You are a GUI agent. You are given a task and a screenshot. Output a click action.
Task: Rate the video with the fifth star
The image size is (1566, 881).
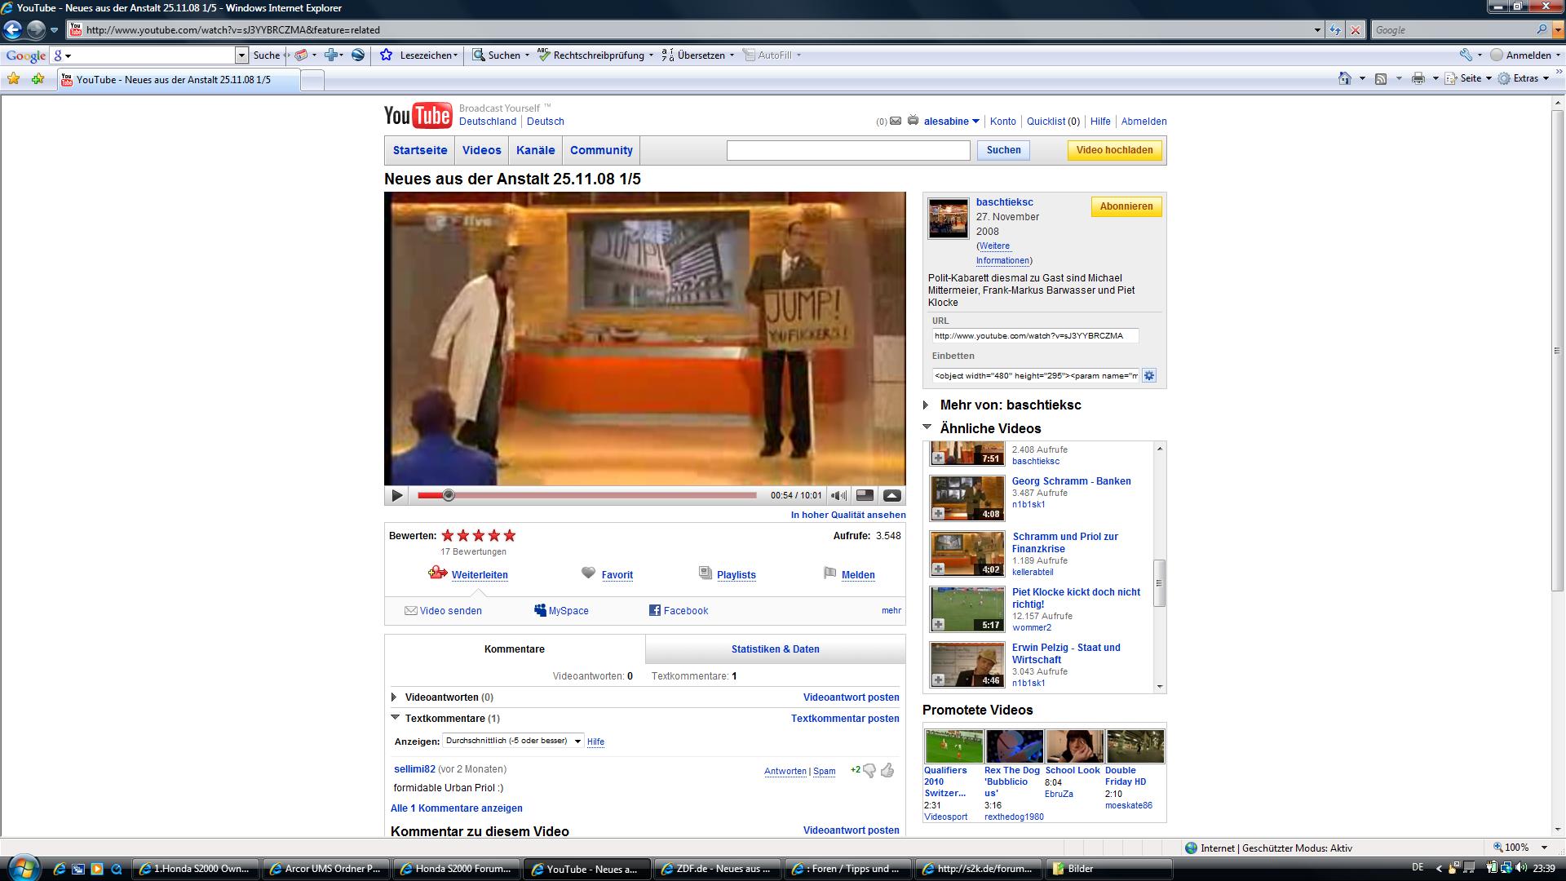point(510,536)
